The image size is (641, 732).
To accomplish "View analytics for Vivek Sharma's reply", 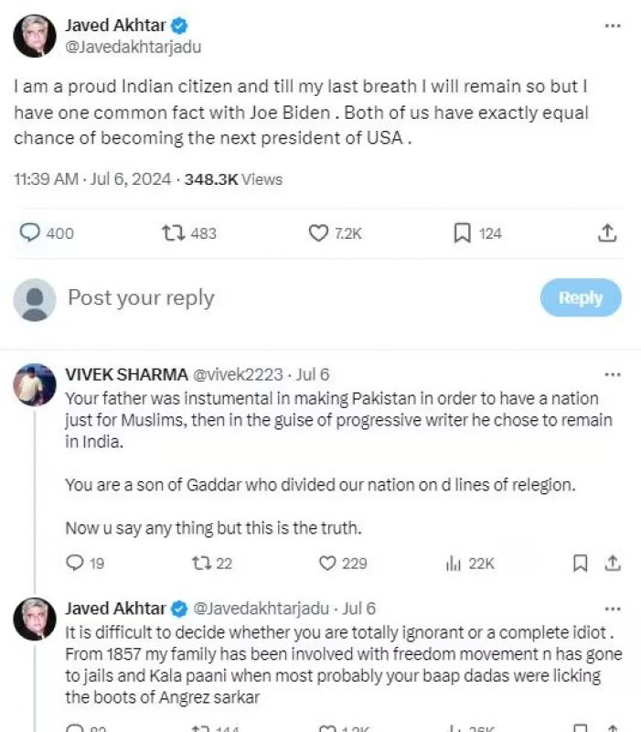I will pyautogui.click(x=454, y=564).
